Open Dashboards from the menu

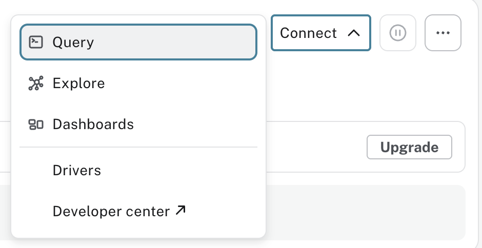[x=138, y=125]
